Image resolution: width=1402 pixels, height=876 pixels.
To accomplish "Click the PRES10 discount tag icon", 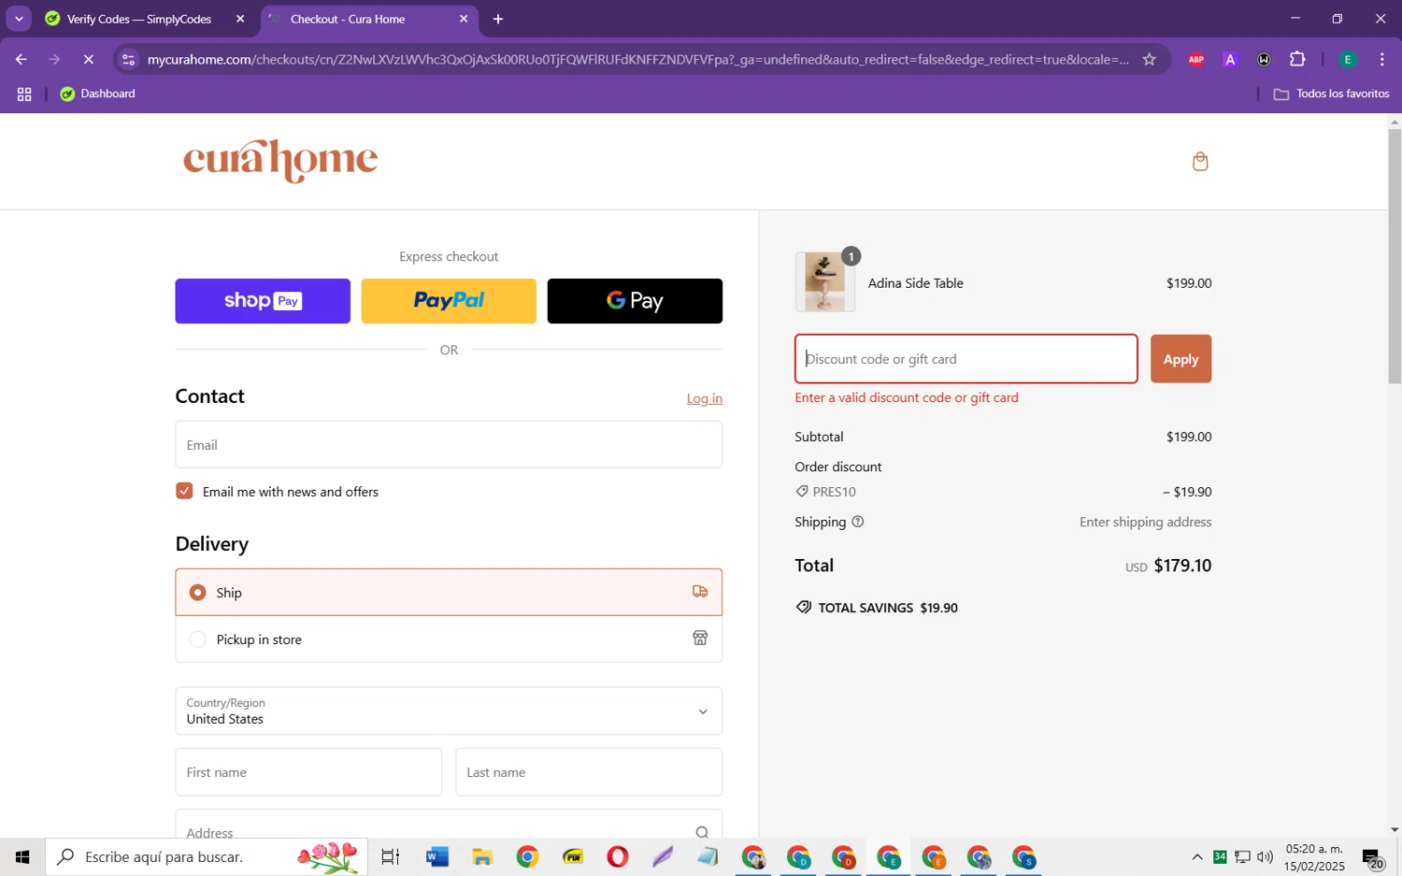I will pos(802,492).
